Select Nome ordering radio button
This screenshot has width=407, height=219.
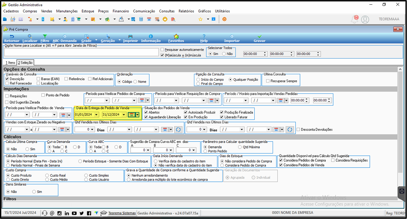click(x=135, y=82)
